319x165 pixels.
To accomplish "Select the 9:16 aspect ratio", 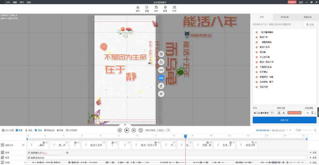I will click(x=161, y=78).
